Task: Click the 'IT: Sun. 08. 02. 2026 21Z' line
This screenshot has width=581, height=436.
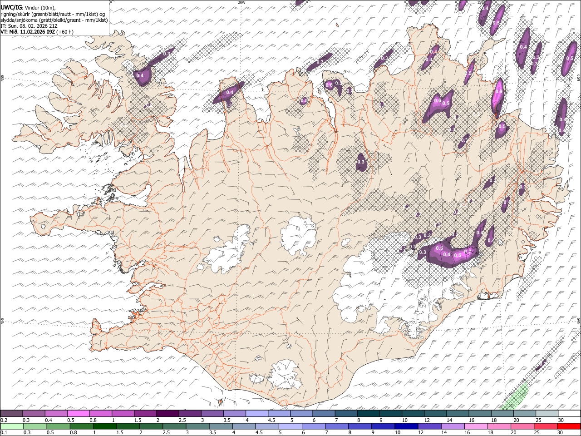Action: [29, 26]
